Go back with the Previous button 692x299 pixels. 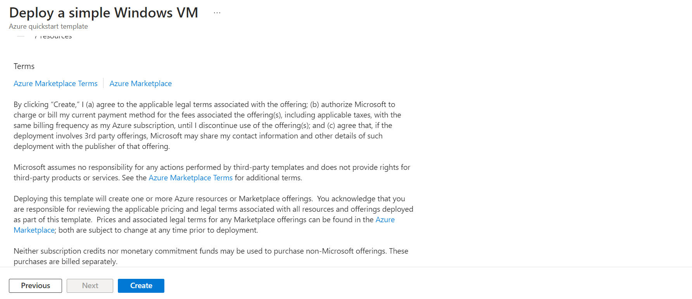click(x=35, y=286)
